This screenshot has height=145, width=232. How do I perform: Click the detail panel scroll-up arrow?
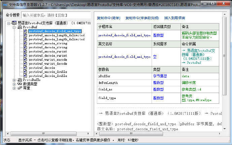(x=224, y=14)
